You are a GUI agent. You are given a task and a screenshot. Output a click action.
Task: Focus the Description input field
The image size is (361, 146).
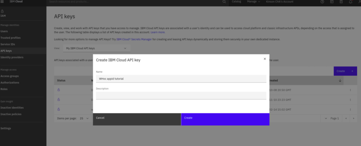coord(181,95)
